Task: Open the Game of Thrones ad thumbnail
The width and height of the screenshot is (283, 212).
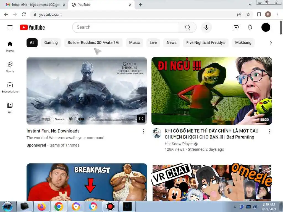Action: pyautogui.click(x=87, y=91)
